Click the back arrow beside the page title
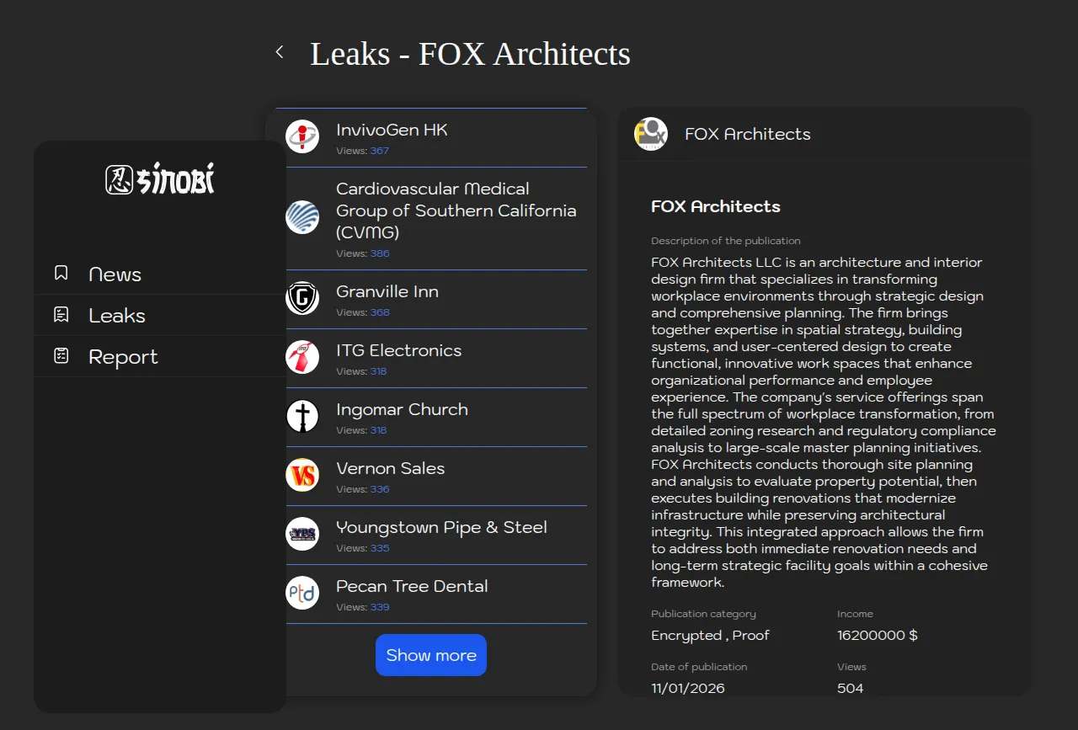 [280, 52]
